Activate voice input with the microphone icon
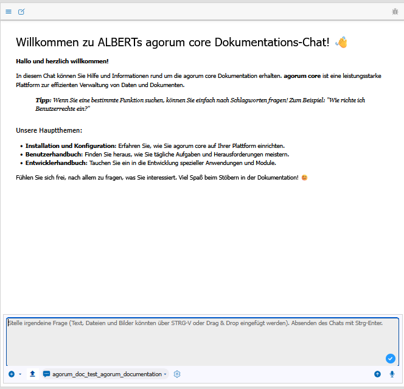Image resolution: width=404 pixels, height=389 pixels. point(392,374)
